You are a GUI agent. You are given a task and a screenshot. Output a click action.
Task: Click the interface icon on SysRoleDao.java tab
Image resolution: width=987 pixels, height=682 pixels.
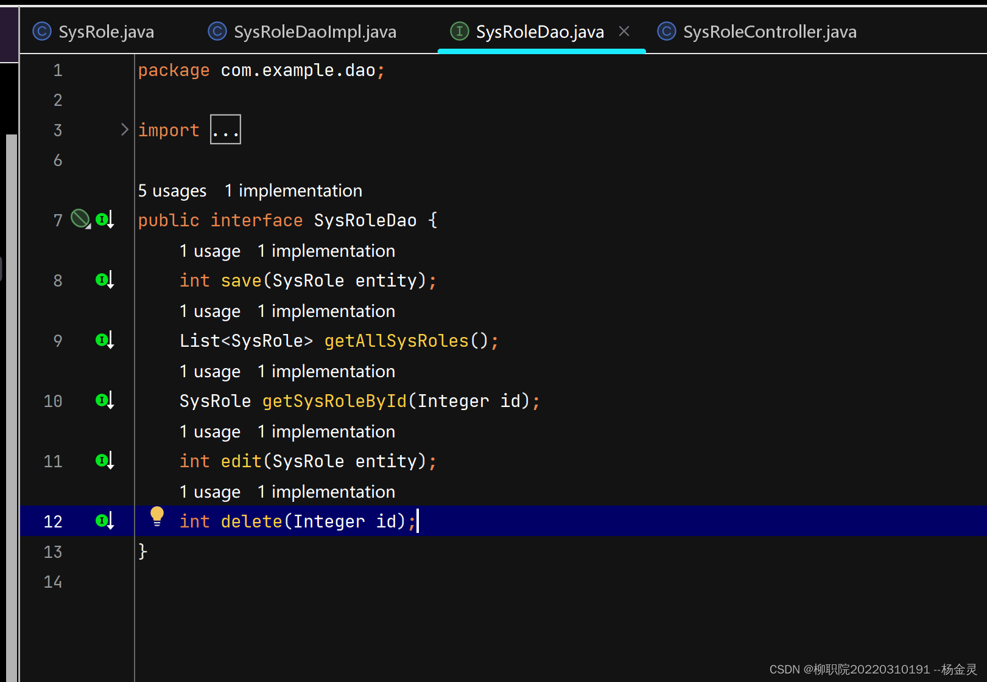tap(458, 31)
